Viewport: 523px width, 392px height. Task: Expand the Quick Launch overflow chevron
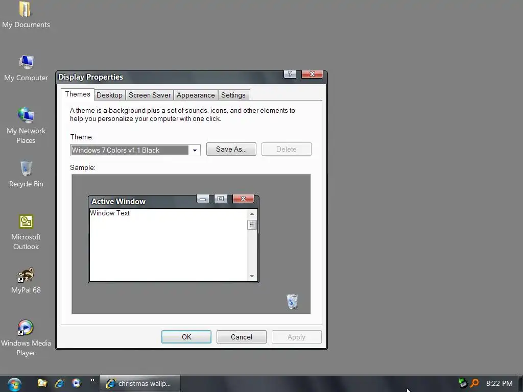point(92,380)
